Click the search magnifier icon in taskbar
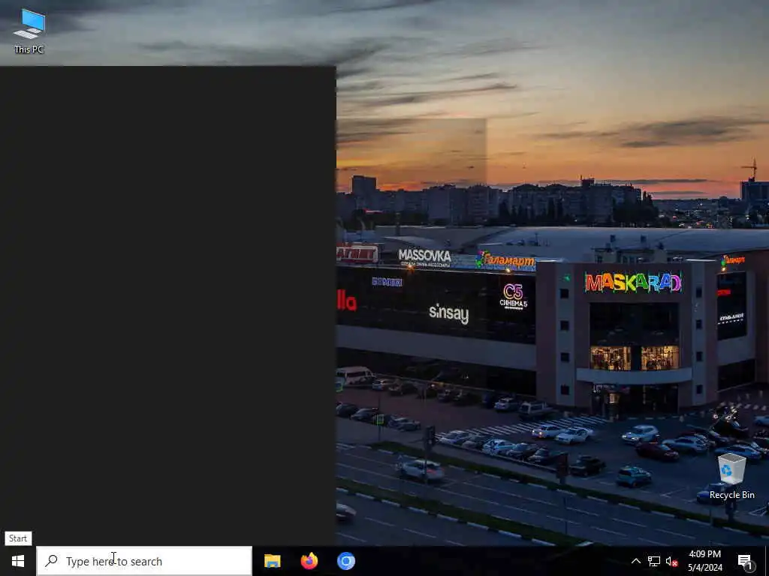 coord(52,561)
